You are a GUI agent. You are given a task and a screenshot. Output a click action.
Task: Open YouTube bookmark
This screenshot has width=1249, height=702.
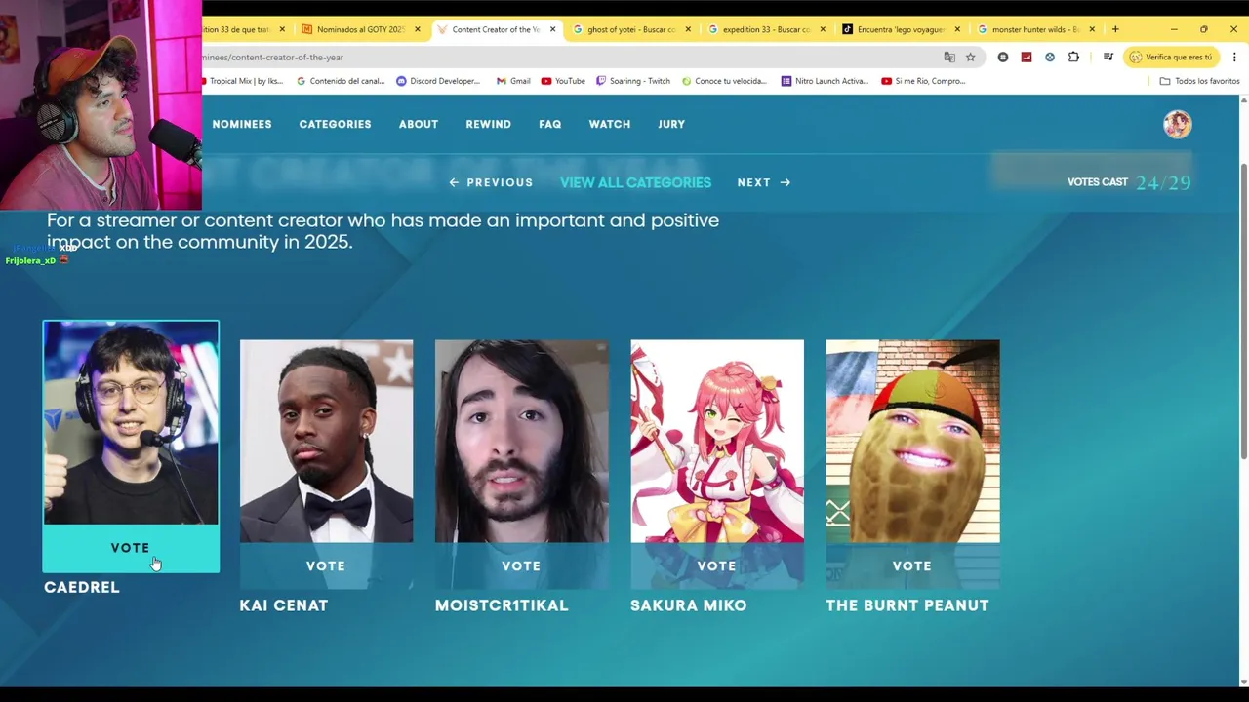pos(563,81)
